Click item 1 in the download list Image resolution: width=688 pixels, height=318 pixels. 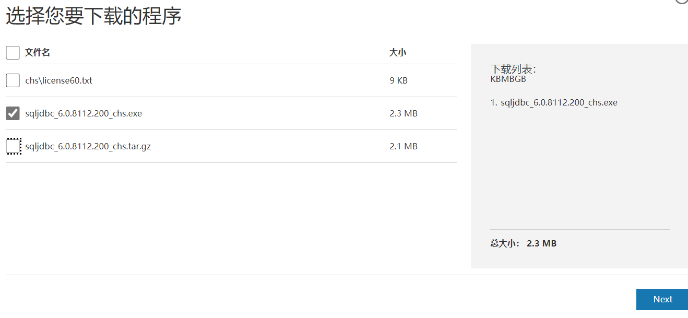click(553, 102)
